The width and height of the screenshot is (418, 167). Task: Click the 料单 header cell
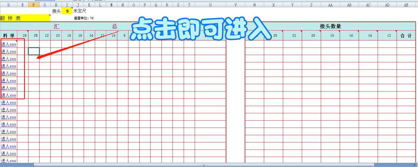pos(9,36)
